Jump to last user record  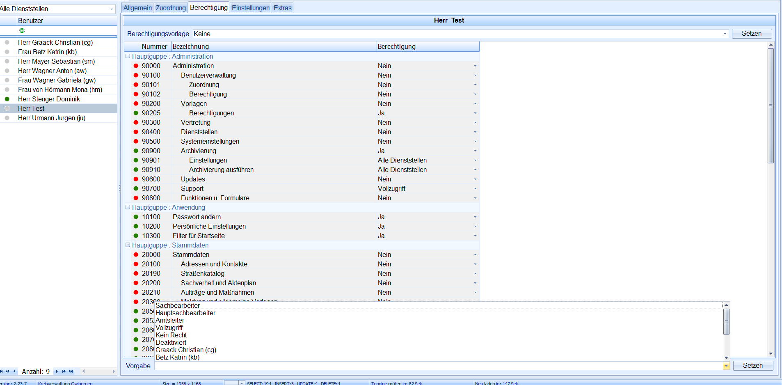coord(71,371)
